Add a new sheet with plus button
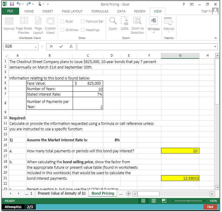 coord(128,193)
